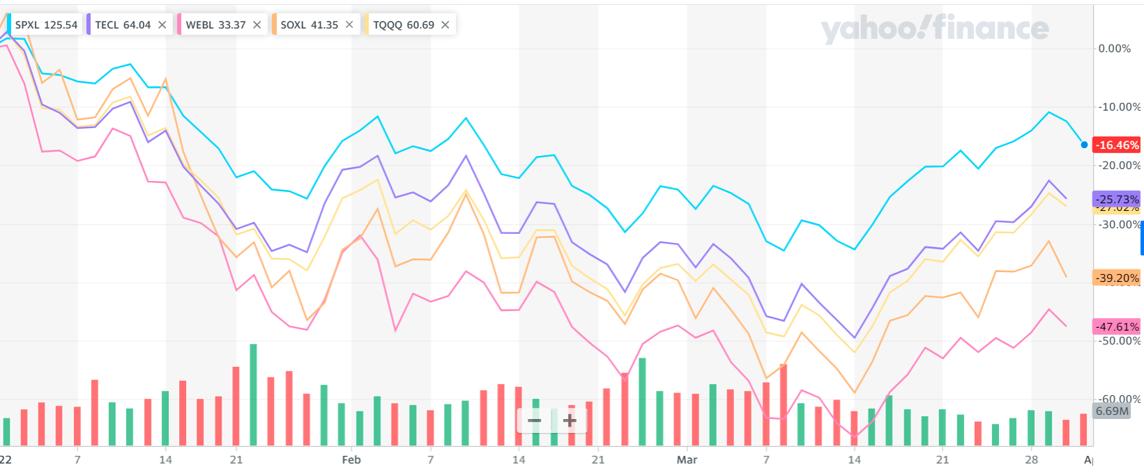Image resolution: width=1144 pixels, height=474 pixels.
Task: Select the SPXL 125.54 legend chip
Action: pos(46,25)
